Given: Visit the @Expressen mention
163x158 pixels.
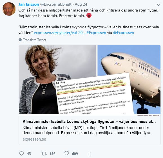Looking at the screenshot, I should coord(124,33).
